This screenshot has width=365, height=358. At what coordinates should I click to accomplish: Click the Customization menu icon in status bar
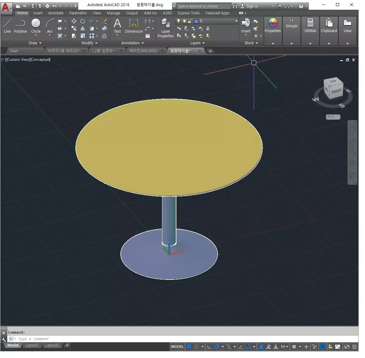354,347
